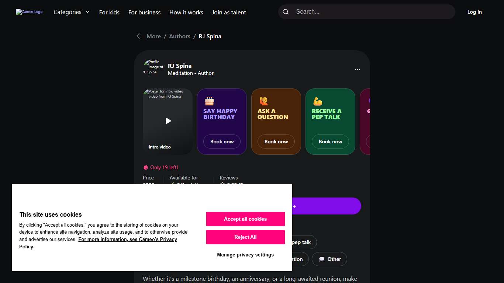The height and width of the screenshot is (283, 504).
Task: Select the Other occasion chip
Action: (329, 259)
